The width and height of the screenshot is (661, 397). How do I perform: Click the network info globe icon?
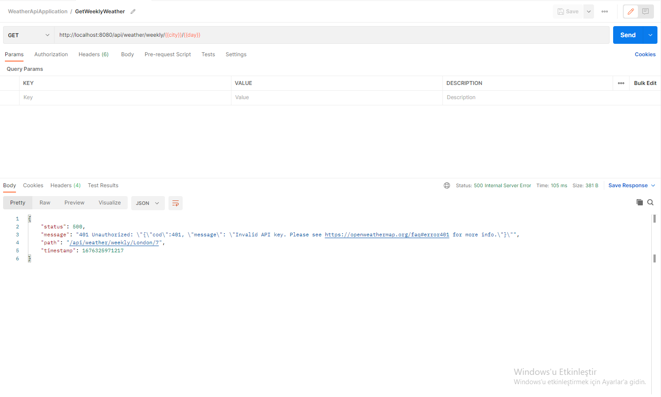pyautogui.click(x=446, y=185)
